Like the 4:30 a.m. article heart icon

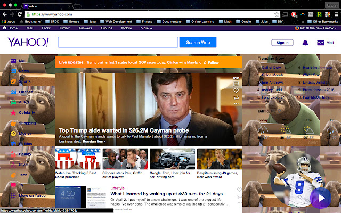(239, 190)
